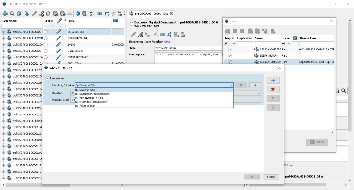The image size is (354, 190).
Task: Click the barcode icon in main toolbar
Action: pyautogui.click(x=100, y=14)
